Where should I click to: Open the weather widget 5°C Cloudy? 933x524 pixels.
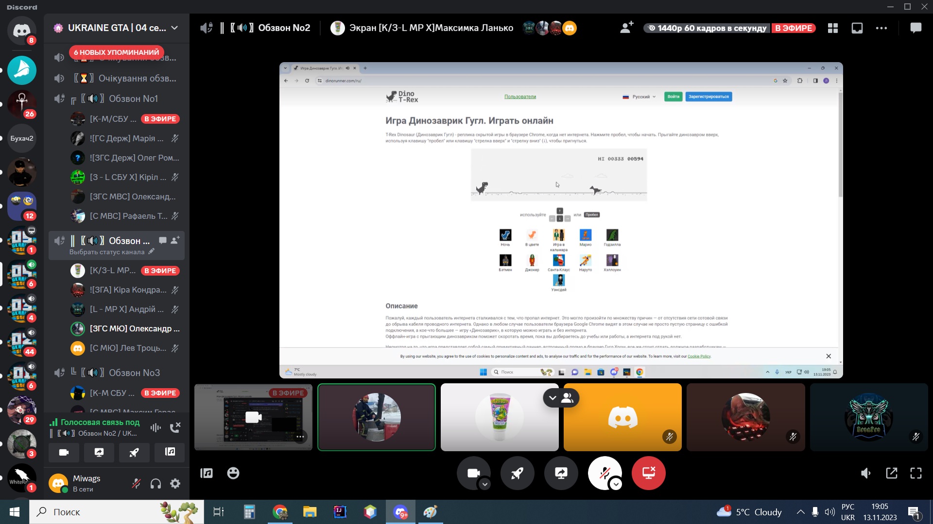click(x=749, y=512)
